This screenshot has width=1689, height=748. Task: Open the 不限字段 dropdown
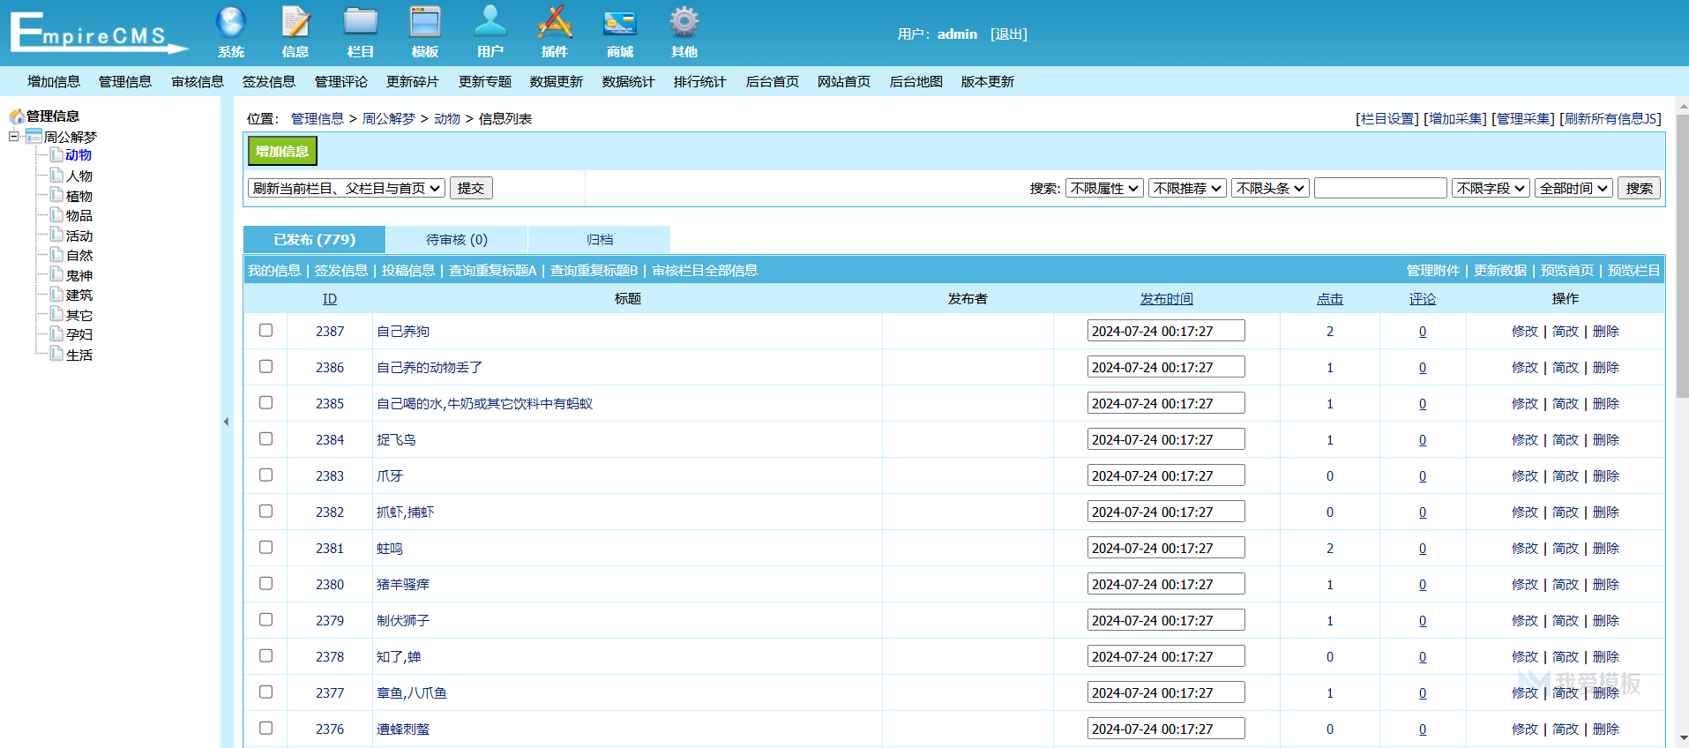[x=1491, y=188]
